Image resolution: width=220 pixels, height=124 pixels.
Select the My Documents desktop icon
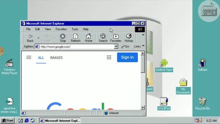coord(183,86)
